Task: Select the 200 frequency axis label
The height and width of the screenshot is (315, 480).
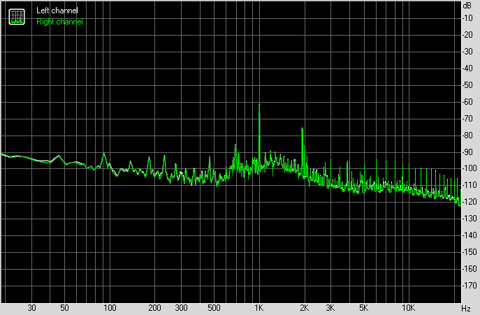Action: click(x=154, y=307)
